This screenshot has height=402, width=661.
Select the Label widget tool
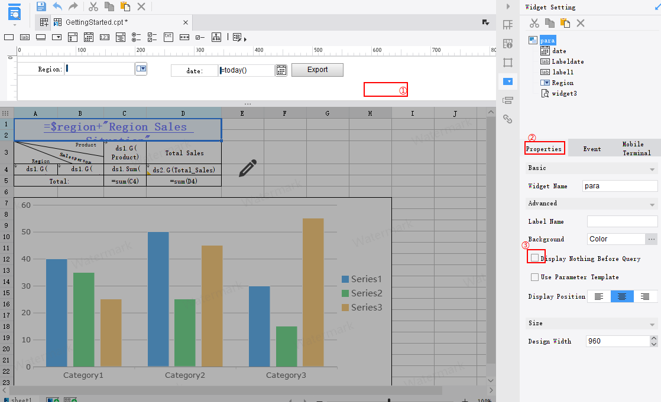[x=24, y=37]
